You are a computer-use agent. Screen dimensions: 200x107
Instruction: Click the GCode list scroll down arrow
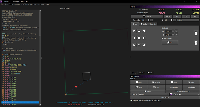coord(40,105)
